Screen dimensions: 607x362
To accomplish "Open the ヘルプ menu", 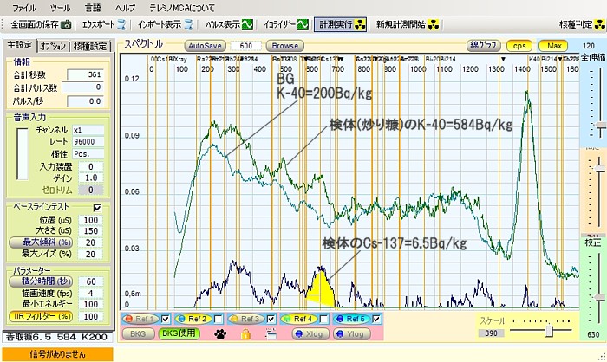I will point(125,8).
